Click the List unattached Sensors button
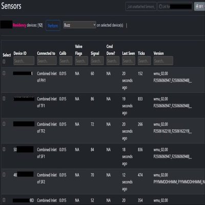Image resolution: width=205 pixels, height=205 pixels. click(141, 7)
